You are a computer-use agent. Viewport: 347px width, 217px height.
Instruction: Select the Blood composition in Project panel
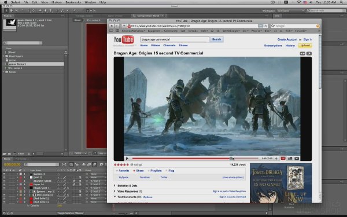tap(12, 53)
